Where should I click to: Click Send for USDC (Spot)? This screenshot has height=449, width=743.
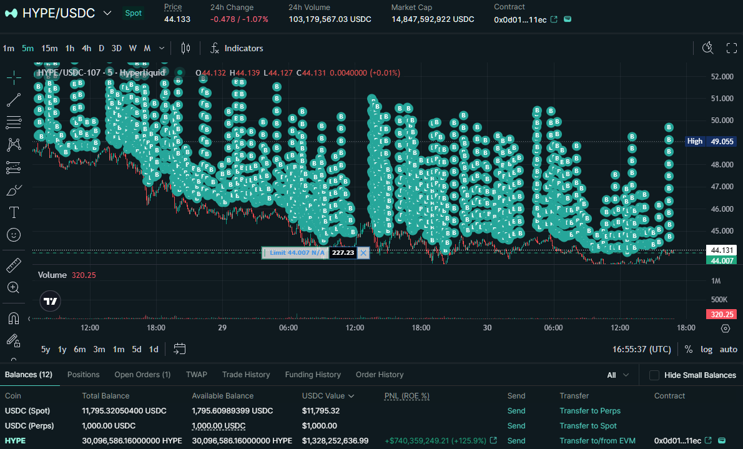(516, 411)
